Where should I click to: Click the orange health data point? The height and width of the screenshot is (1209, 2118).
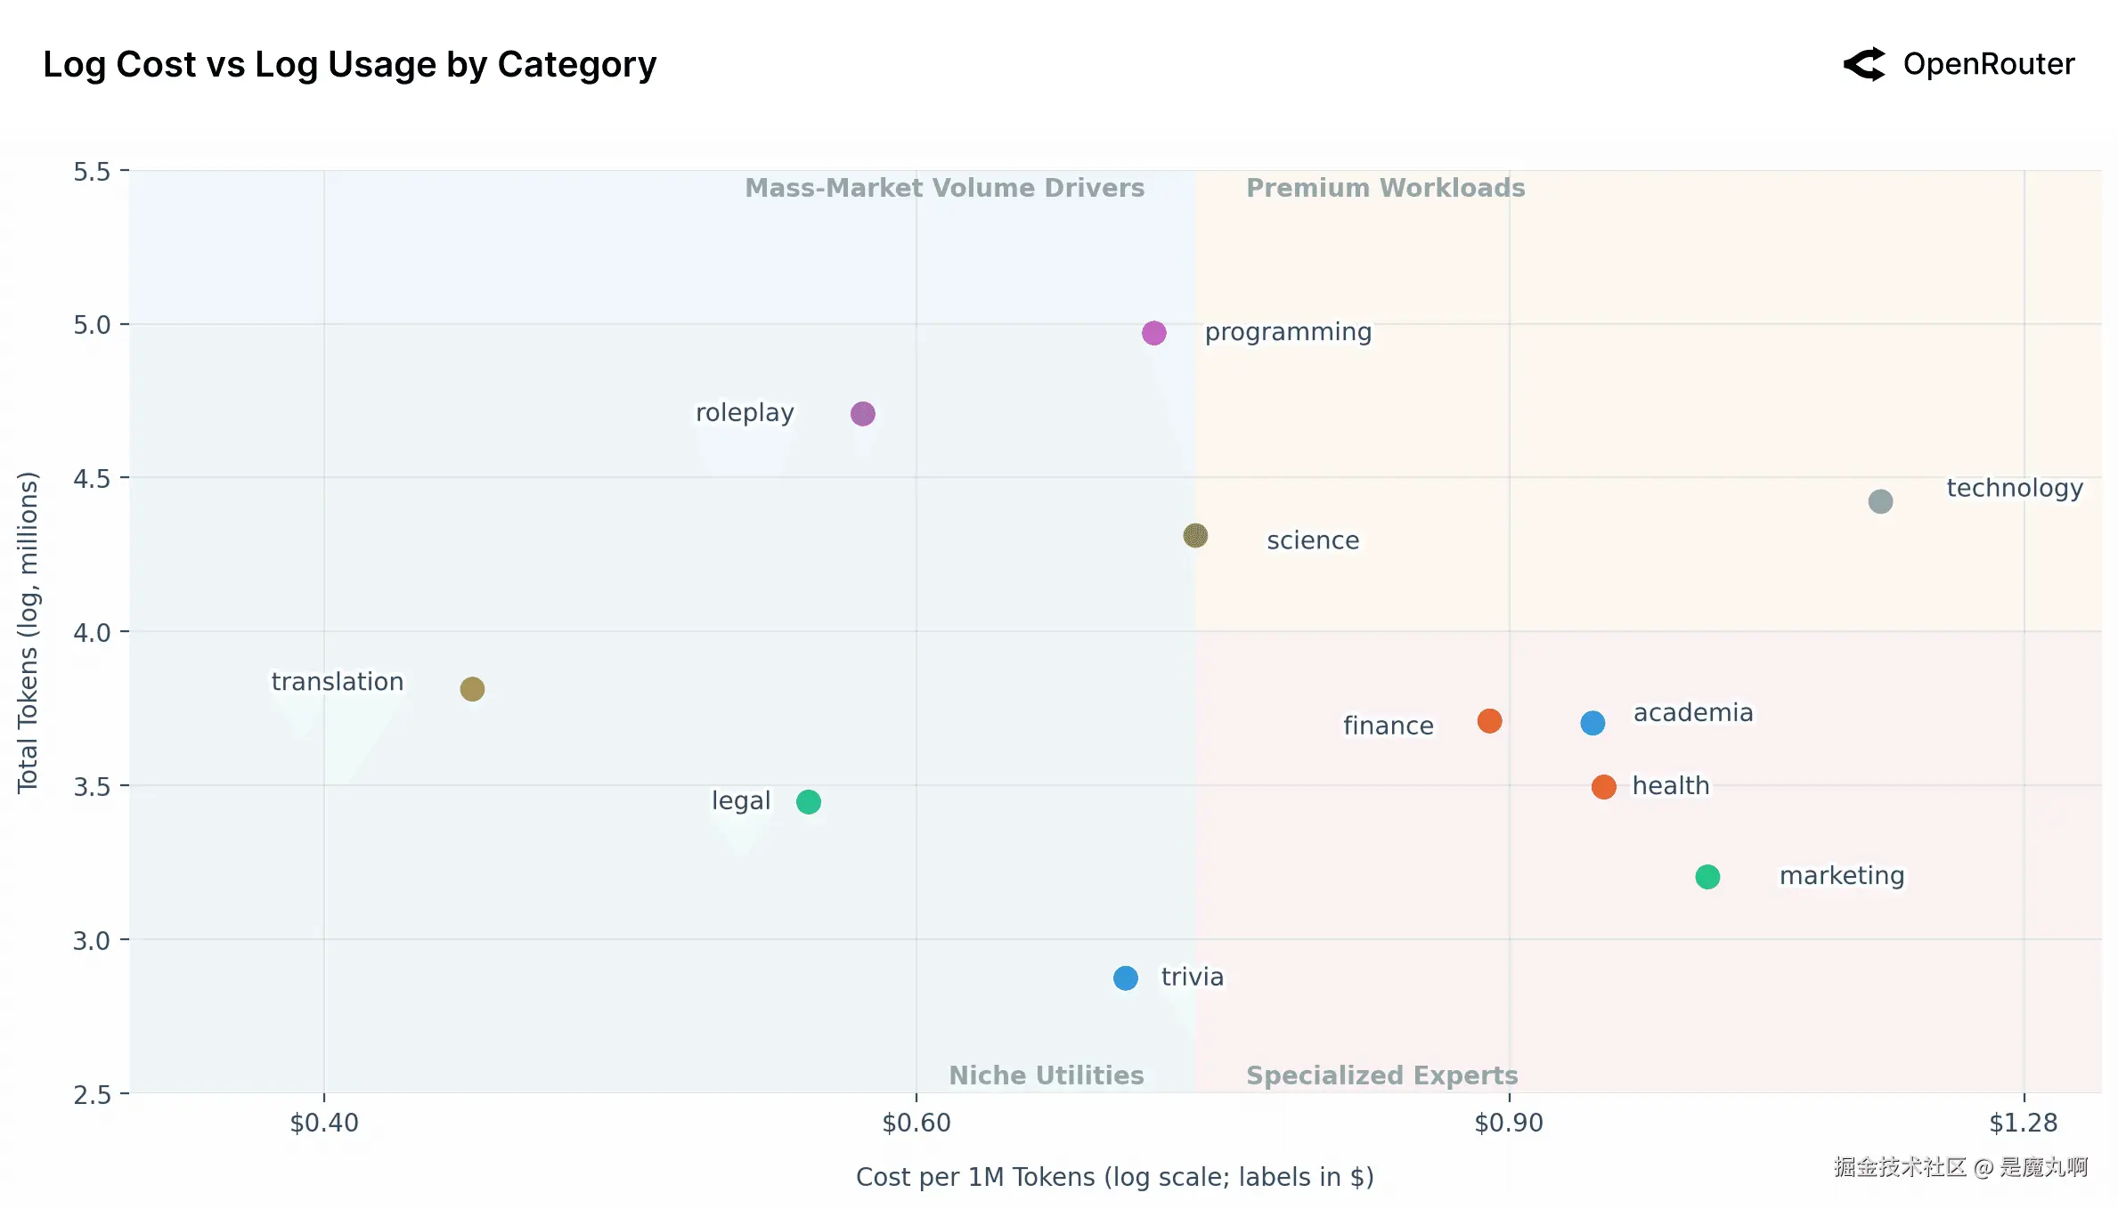[1603, 787]
